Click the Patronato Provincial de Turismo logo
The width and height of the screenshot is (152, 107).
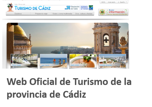click(84, 8)
